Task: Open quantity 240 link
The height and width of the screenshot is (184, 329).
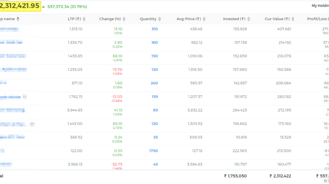Action: 154,83
